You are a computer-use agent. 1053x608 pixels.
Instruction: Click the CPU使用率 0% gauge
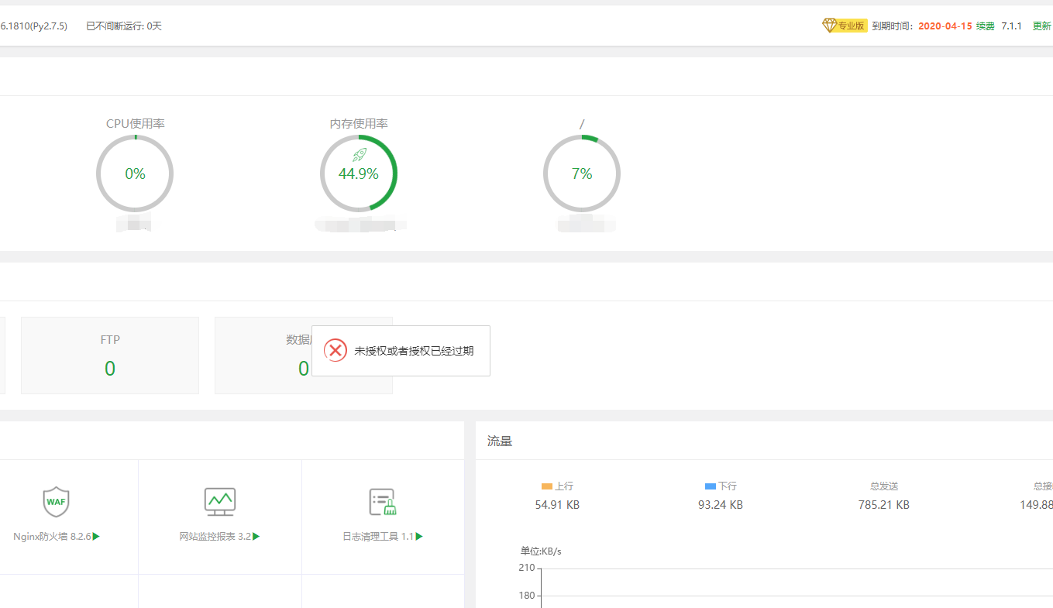[135, 173]
